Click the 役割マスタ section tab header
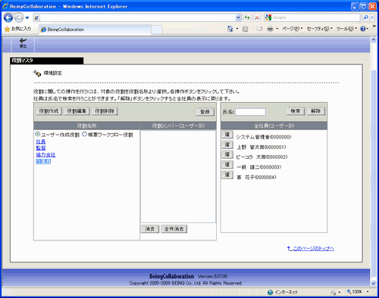 [47, 61]
